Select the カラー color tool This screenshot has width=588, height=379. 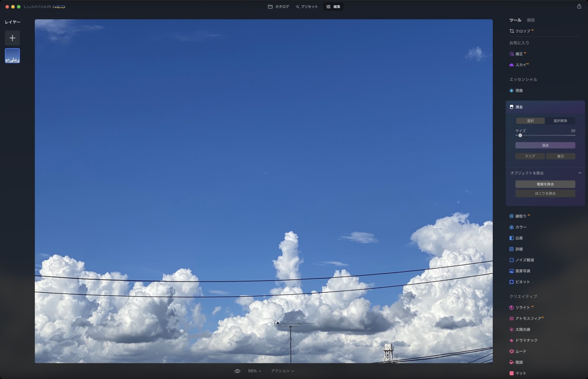click(x=521, y=227)
